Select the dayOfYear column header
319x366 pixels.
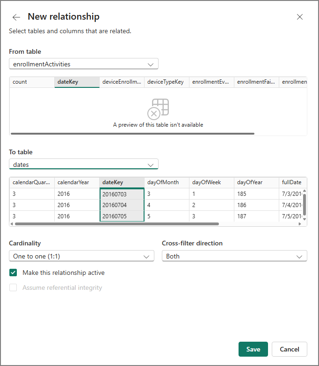(256, 182)
